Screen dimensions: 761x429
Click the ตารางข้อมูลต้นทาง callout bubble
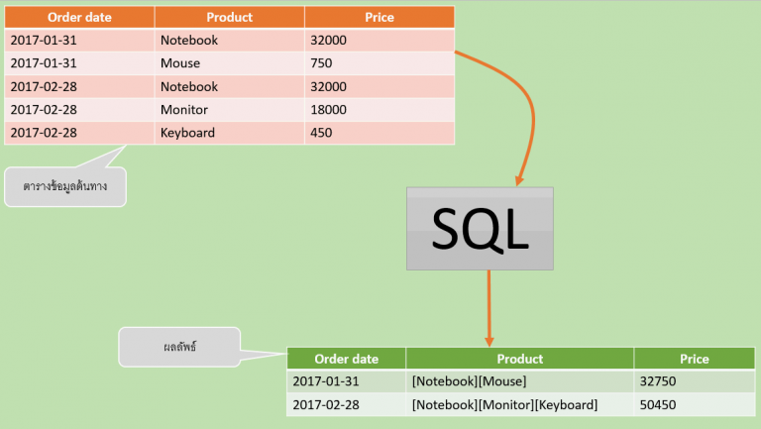pyautogui.click(x=65, y=187)
